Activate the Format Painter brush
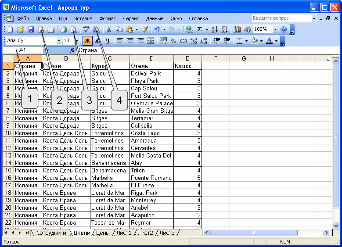Image resolution: width=342 pixels, height=247 pixels. pos(144,29)
